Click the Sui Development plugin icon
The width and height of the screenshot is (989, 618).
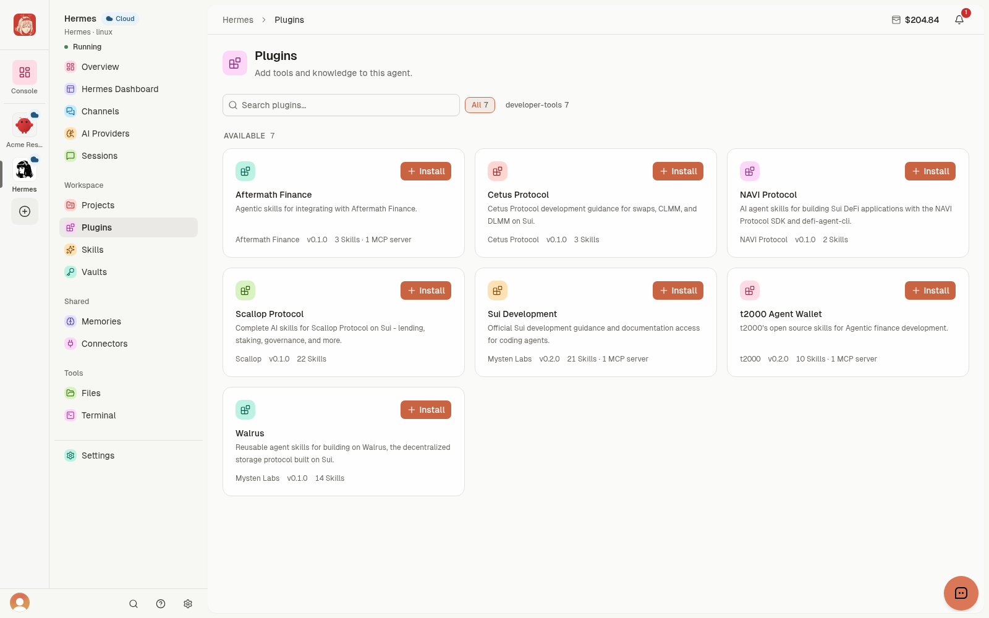pyautogui.click(x=498, y=290)
